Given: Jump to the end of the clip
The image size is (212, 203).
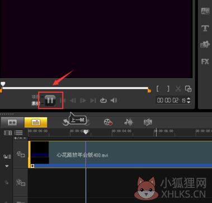Looking at the screenshot, I should coord(93,101).
